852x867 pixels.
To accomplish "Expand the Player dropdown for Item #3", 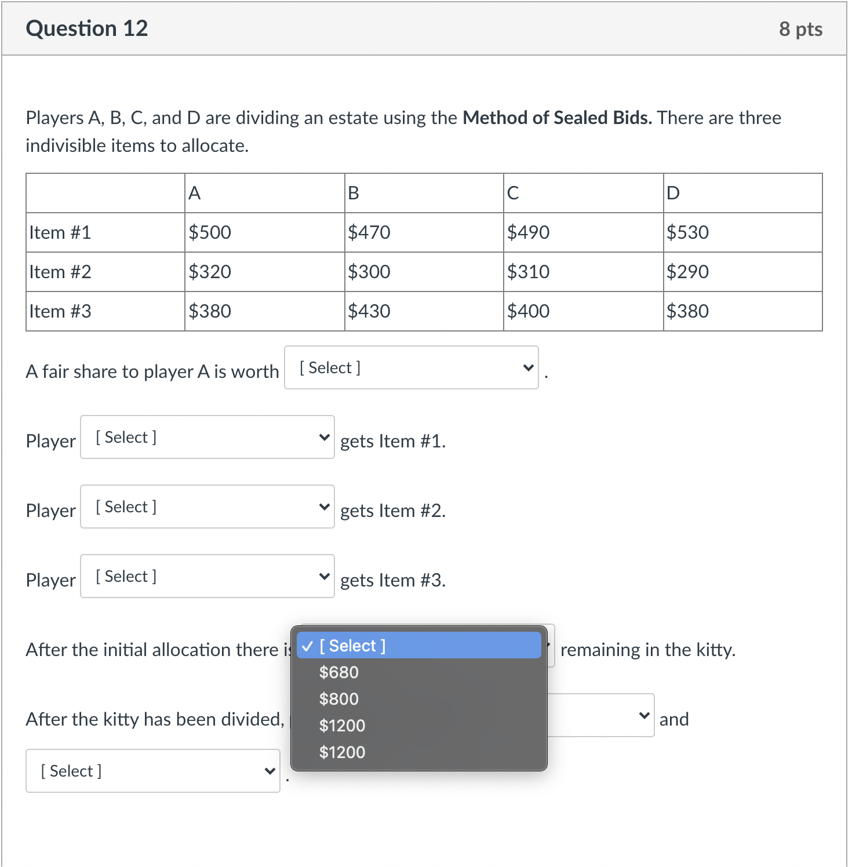I will [x=207, y=575].
